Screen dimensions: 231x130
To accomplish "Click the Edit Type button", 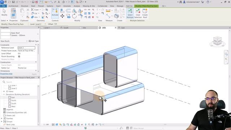I will pyautogui.click(x=34, y=41).
